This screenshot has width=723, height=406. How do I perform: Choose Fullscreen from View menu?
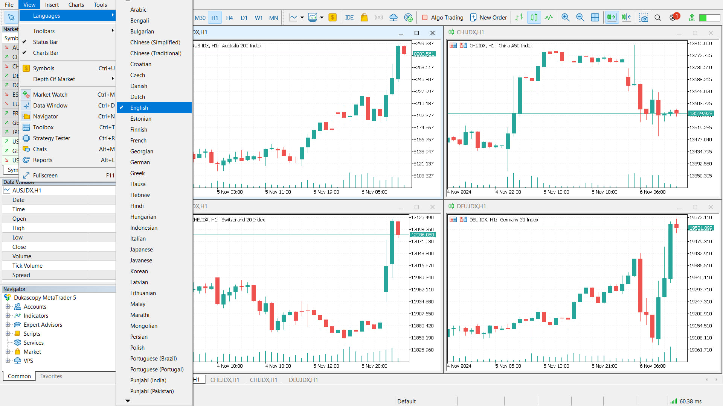pos(68,176)
